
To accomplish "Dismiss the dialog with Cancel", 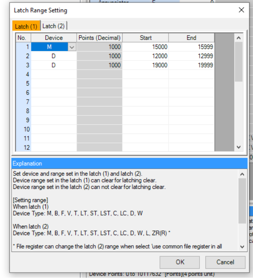I will click(225, 262).
